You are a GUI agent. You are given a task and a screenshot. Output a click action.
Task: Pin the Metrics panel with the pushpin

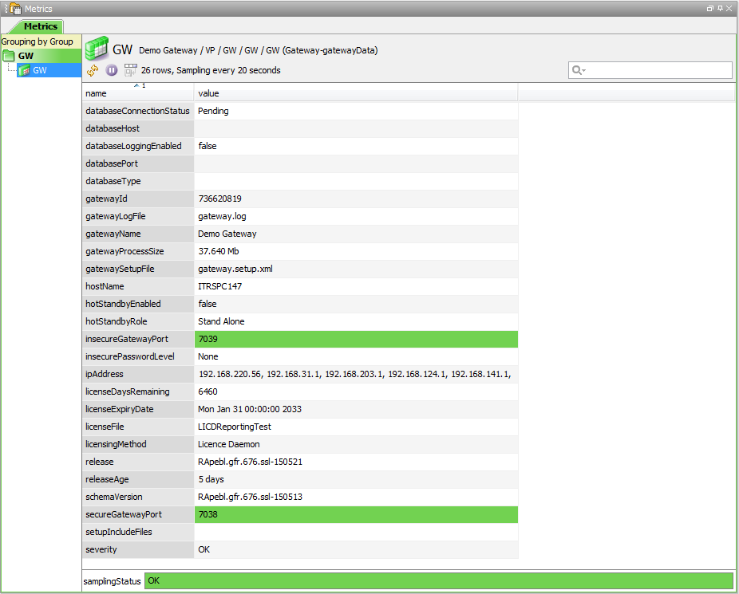tap(719, 8)
